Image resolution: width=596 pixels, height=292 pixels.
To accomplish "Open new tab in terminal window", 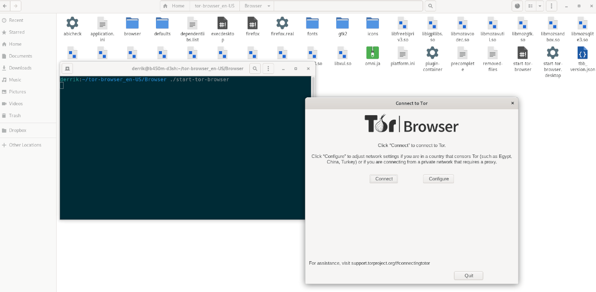I will pyautogui.click(x=68, y=69).
